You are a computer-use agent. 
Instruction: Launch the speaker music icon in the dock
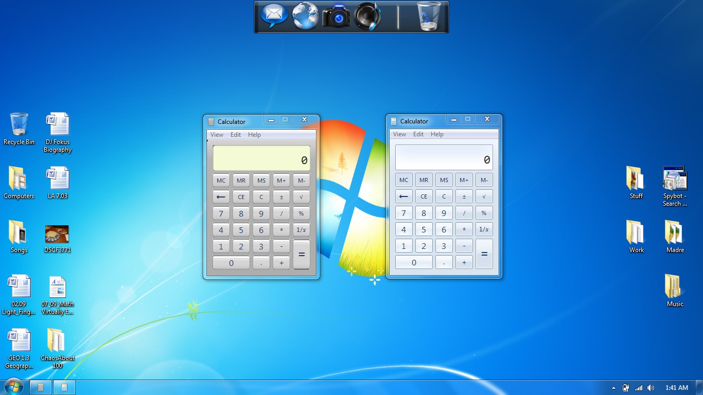pos(367,16)
